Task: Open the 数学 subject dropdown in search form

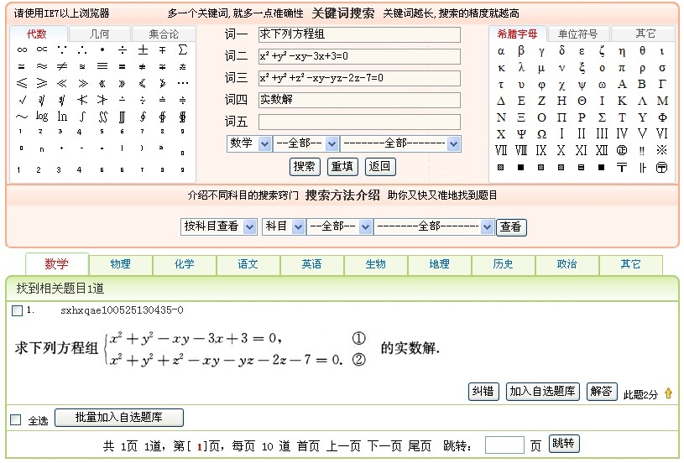Action: (249, 143)
